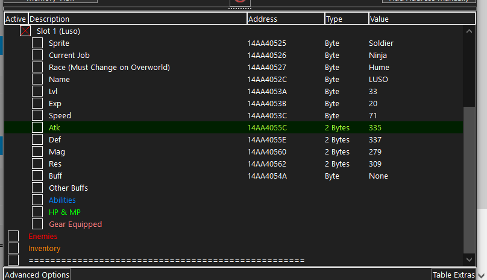
Task: Open Advanced Options
Action: [x=37, y=275]
